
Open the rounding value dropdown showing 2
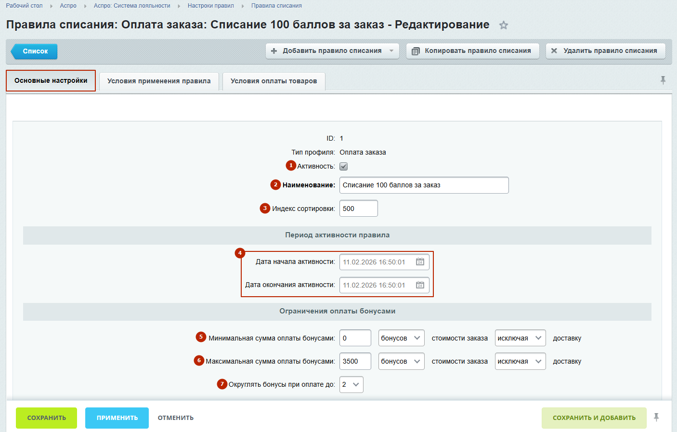click(351, 384)
